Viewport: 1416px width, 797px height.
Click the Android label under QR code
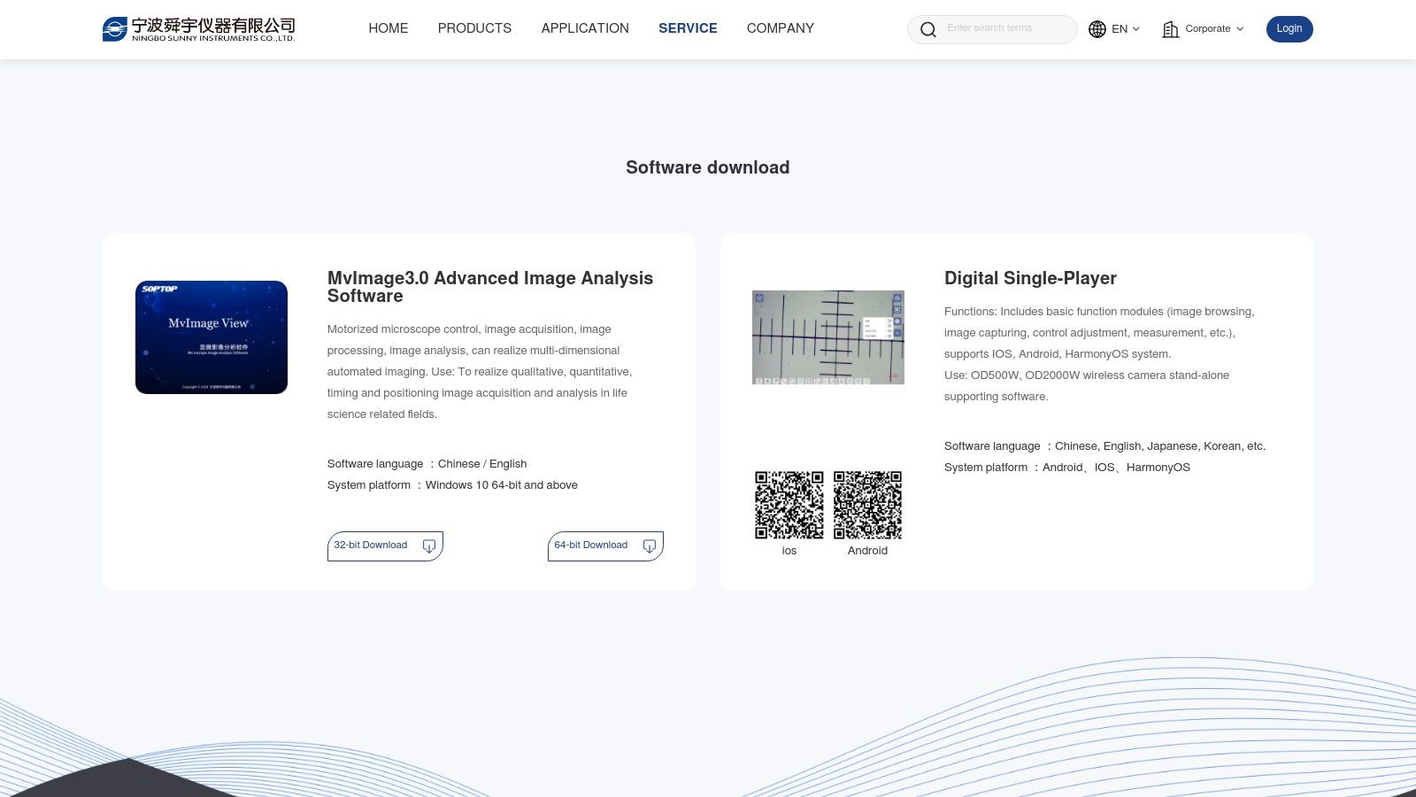(867, 551)
